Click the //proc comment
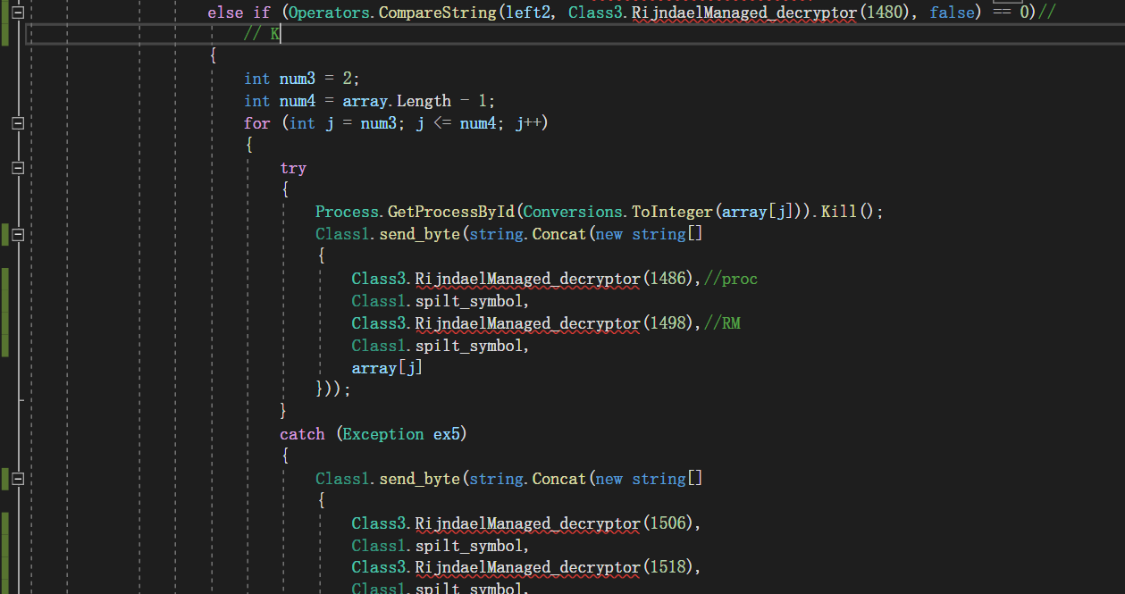Viewport: 1125px width, 594px height. [731, 279]
